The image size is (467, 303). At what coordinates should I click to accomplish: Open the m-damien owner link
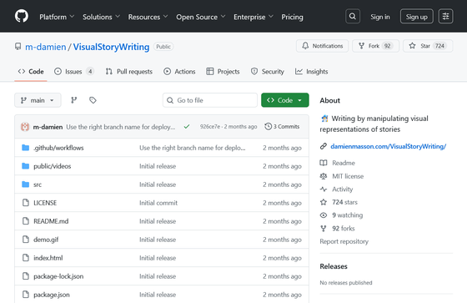(46, 47)
